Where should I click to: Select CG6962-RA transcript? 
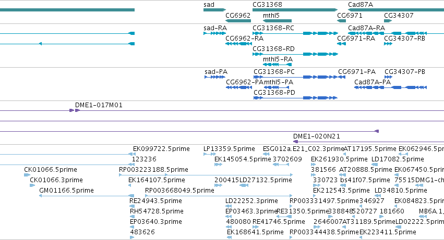coord(239,44)
